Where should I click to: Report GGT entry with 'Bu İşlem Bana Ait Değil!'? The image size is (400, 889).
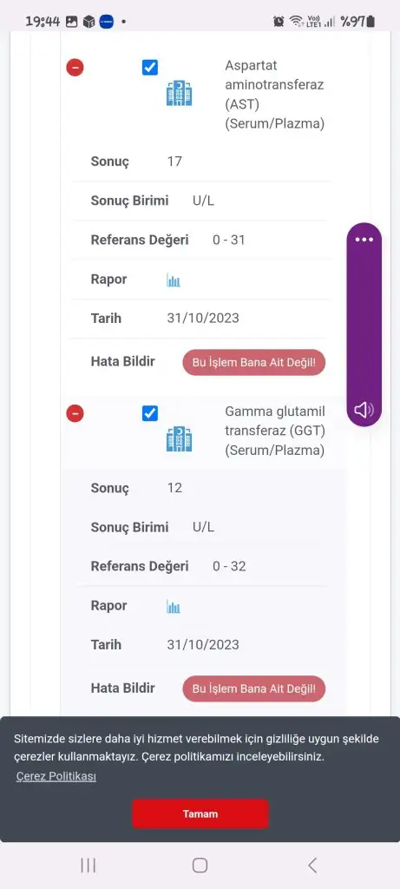click(254, 688)
